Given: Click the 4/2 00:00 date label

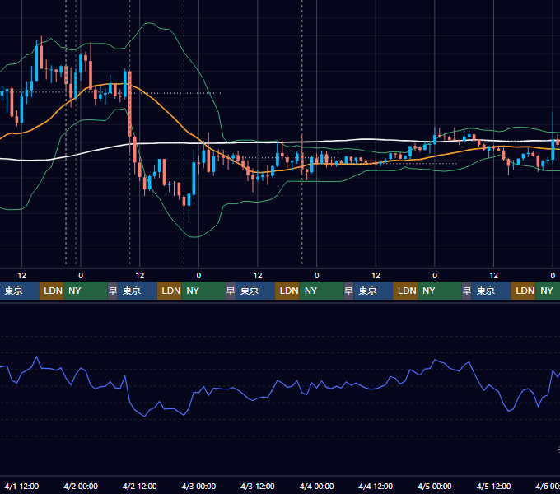Looking at the screenshot, I should pyautogui.click(x=81, y=486).
